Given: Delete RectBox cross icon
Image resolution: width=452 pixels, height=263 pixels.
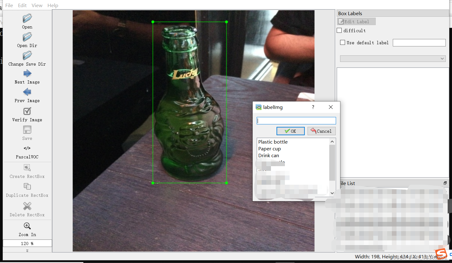Looking at the screenshot, I should [x=27, y=206].
